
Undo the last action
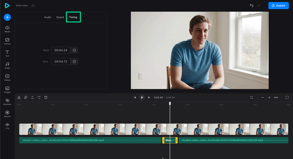pos(251,5)
